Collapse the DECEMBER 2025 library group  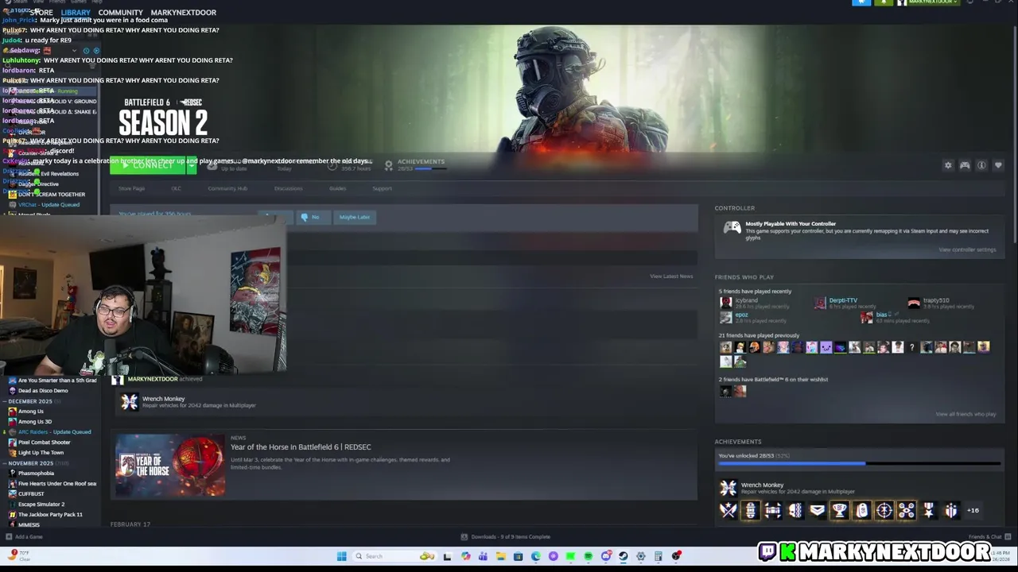pos(30,401)
